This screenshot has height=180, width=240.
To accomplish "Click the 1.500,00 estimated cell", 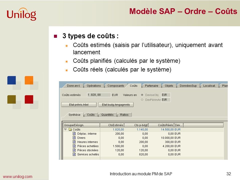I will [x=118, y=146].
